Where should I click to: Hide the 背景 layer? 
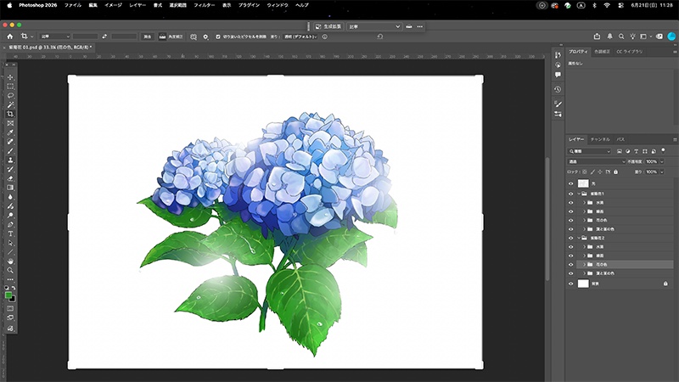click(x=570, y=284)
